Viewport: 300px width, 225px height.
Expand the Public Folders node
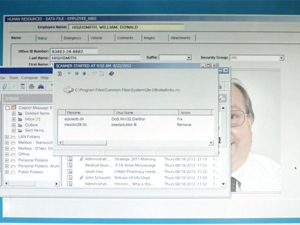coord(6,172)
